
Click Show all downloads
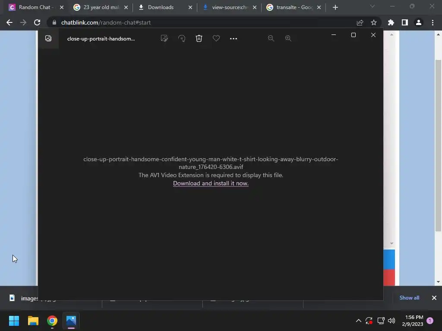point(409,298)
